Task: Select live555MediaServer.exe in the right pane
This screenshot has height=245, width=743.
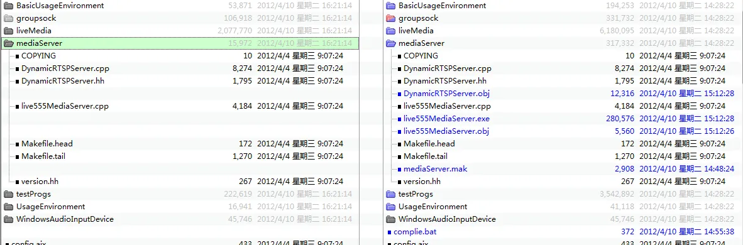Action: click(x=447, y=119)
